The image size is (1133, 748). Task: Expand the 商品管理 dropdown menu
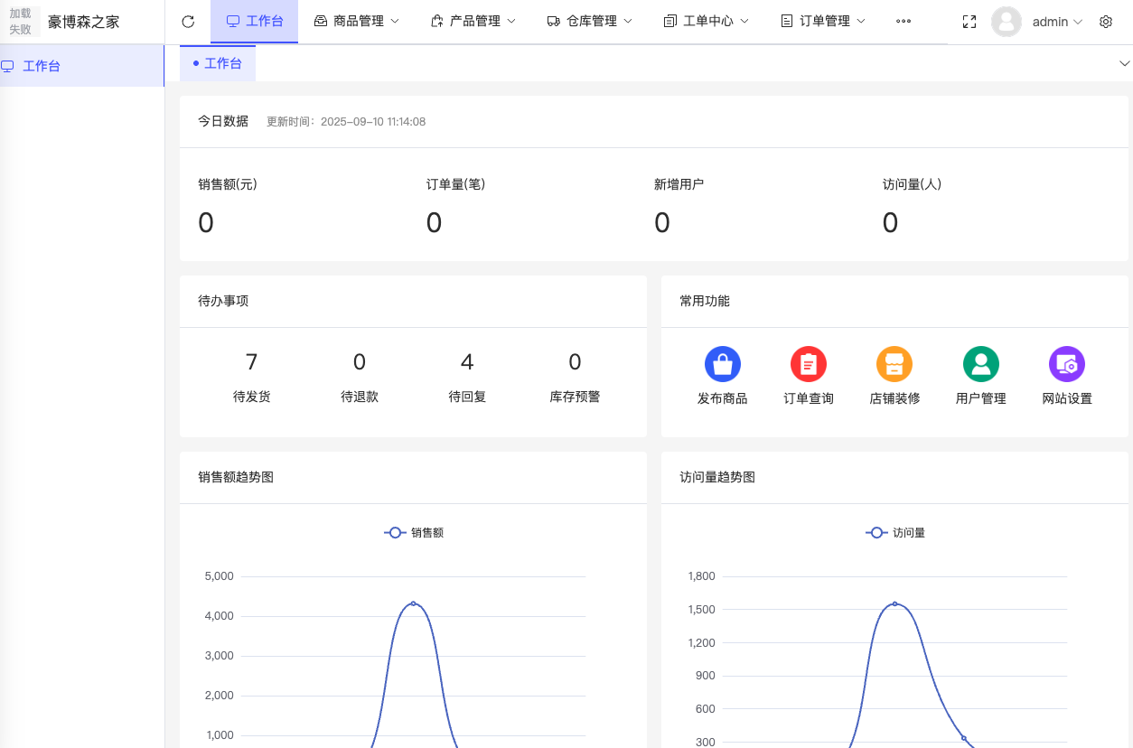(357, 22)
